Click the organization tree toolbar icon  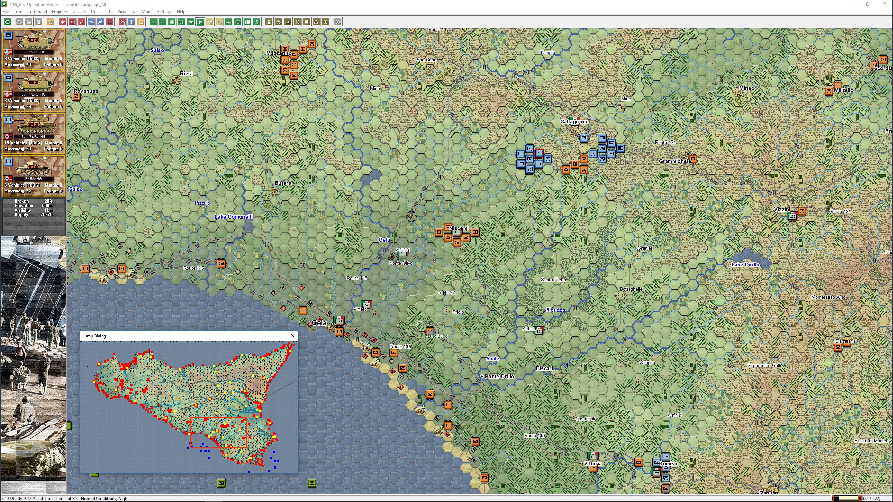316,22
